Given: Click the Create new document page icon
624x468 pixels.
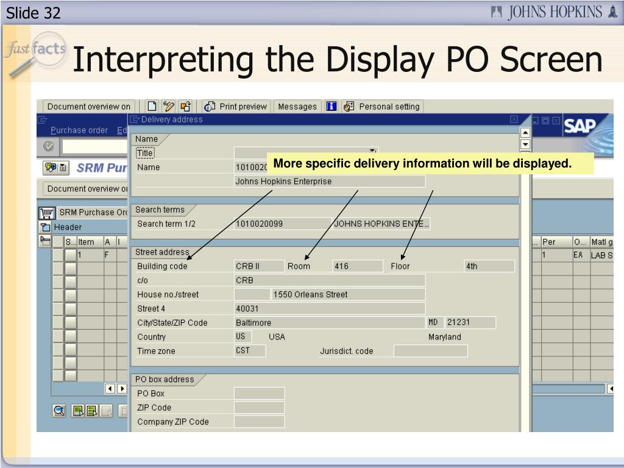Looking at the screenshot, I should 152,106.
